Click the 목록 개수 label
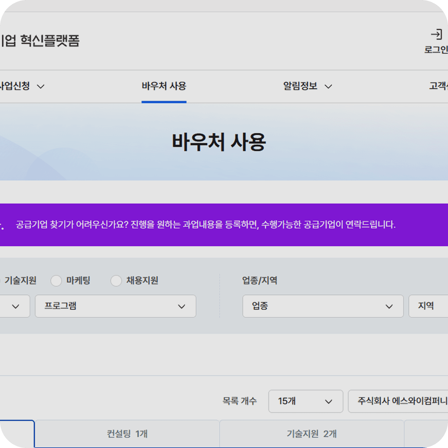 (240, 401)
